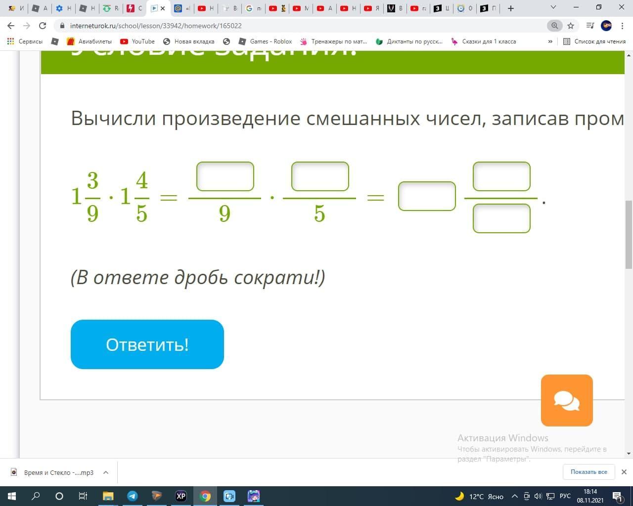
Task: Open the zoom magnifier in the address bar
Action: [554, 26]
